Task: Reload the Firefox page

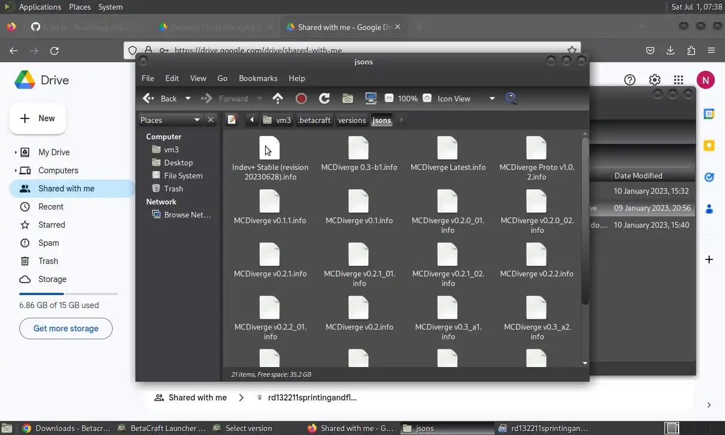Action: [x=54, y=50]
